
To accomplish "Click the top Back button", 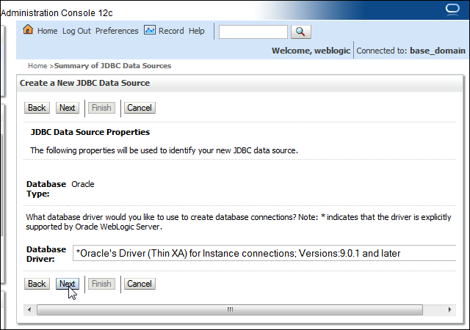I will (37, 108).
